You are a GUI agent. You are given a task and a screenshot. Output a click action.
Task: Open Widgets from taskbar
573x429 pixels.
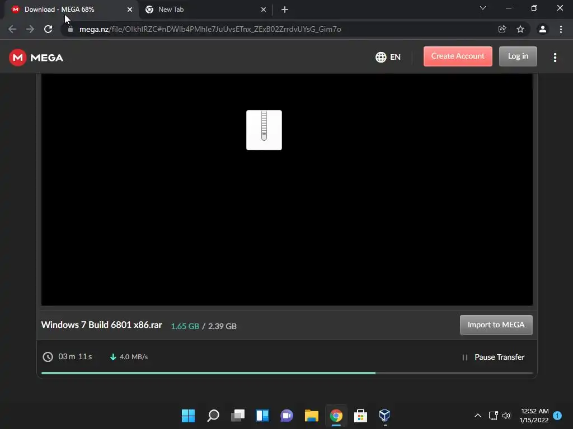click(x=262, y=416)
